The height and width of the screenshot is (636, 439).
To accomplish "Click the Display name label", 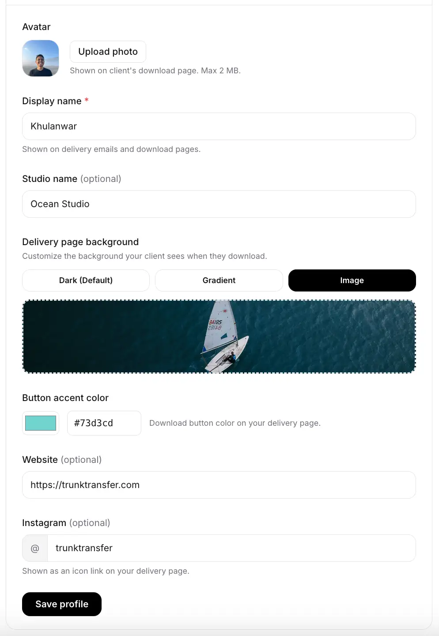I will (x=52, y=101).
